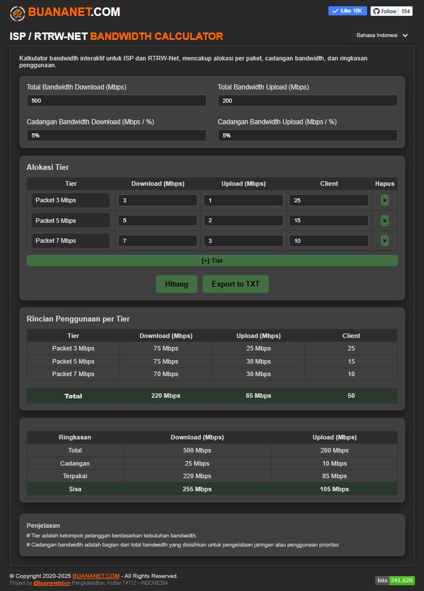This screenshot has width=424, height=591.
Task: Open the Bahasa Indonesia language dropdown
Action: point(382,35)
